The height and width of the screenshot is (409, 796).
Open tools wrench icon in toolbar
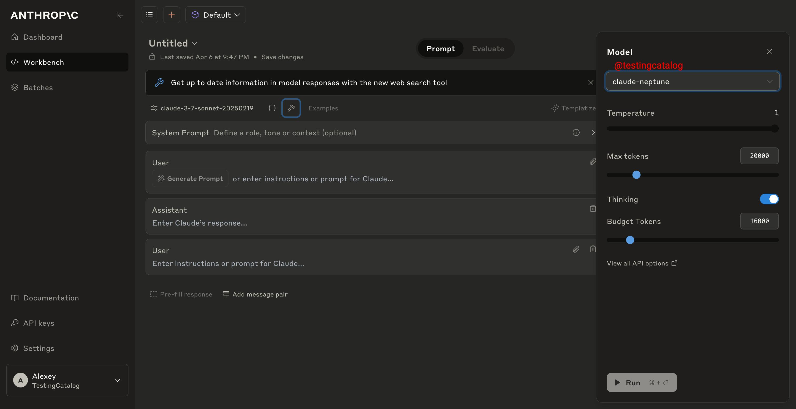(291, 108)
